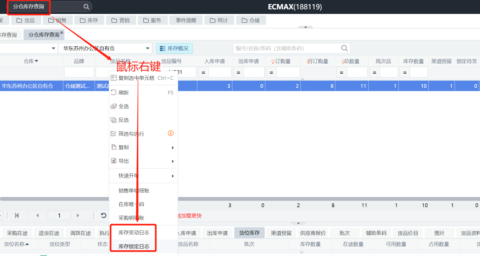The image size is (480, 256).
Task: Expand the 华东苏州办公区自有仓 warehouse dropdown
Action: pos(147,48)
